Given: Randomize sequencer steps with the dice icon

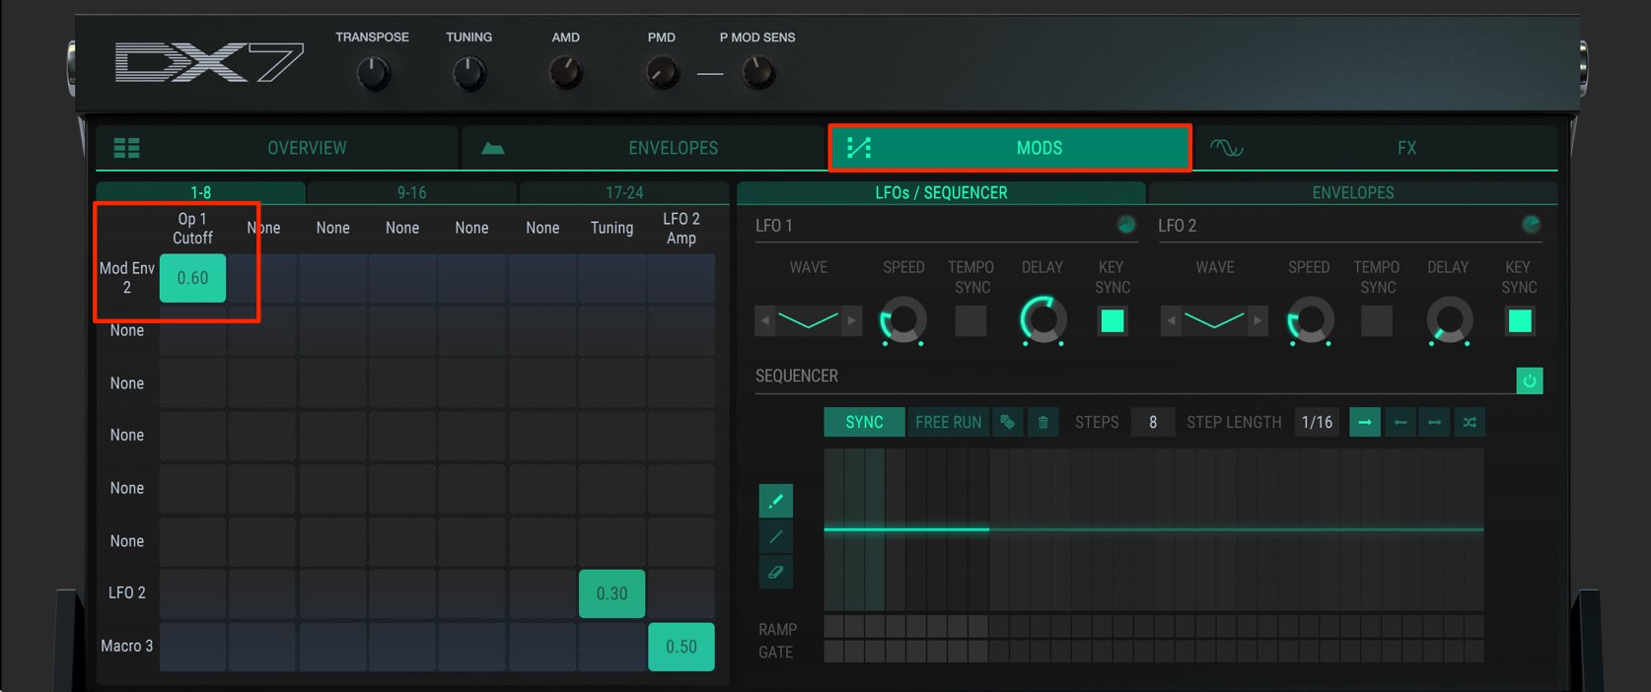Looking at the screenshot, I should 1007,422.
